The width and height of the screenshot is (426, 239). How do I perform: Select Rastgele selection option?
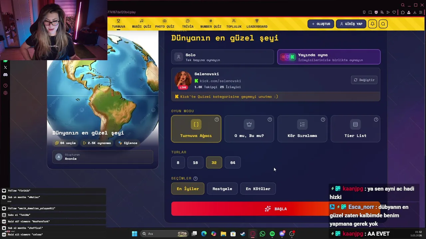click(222, 189)
